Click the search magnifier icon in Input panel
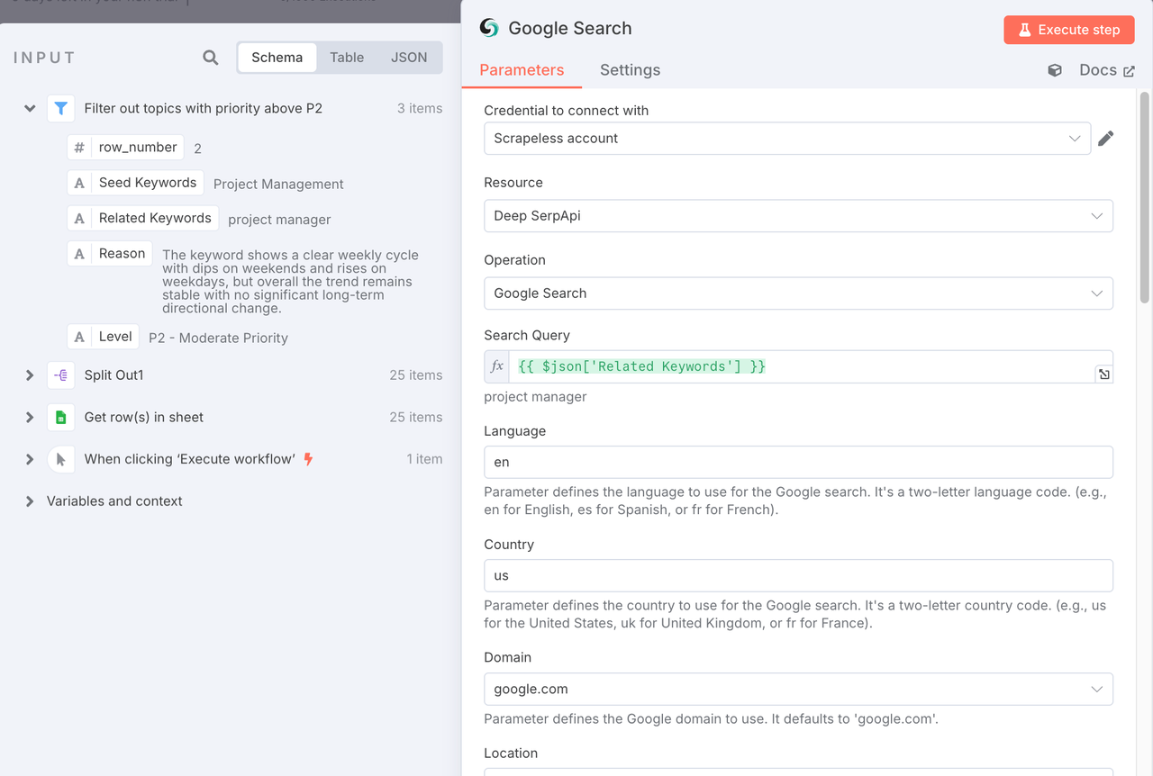This screenshot has width=1153, height=776. click(x=211, y=58)
